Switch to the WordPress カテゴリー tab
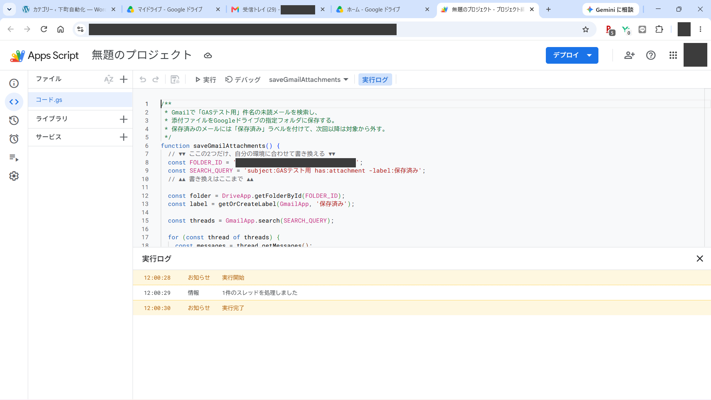 (x=69, y=9)
